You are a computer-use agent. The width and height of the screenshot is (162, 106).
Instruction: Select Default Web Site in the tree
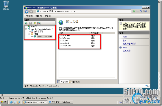pos(44,36)
